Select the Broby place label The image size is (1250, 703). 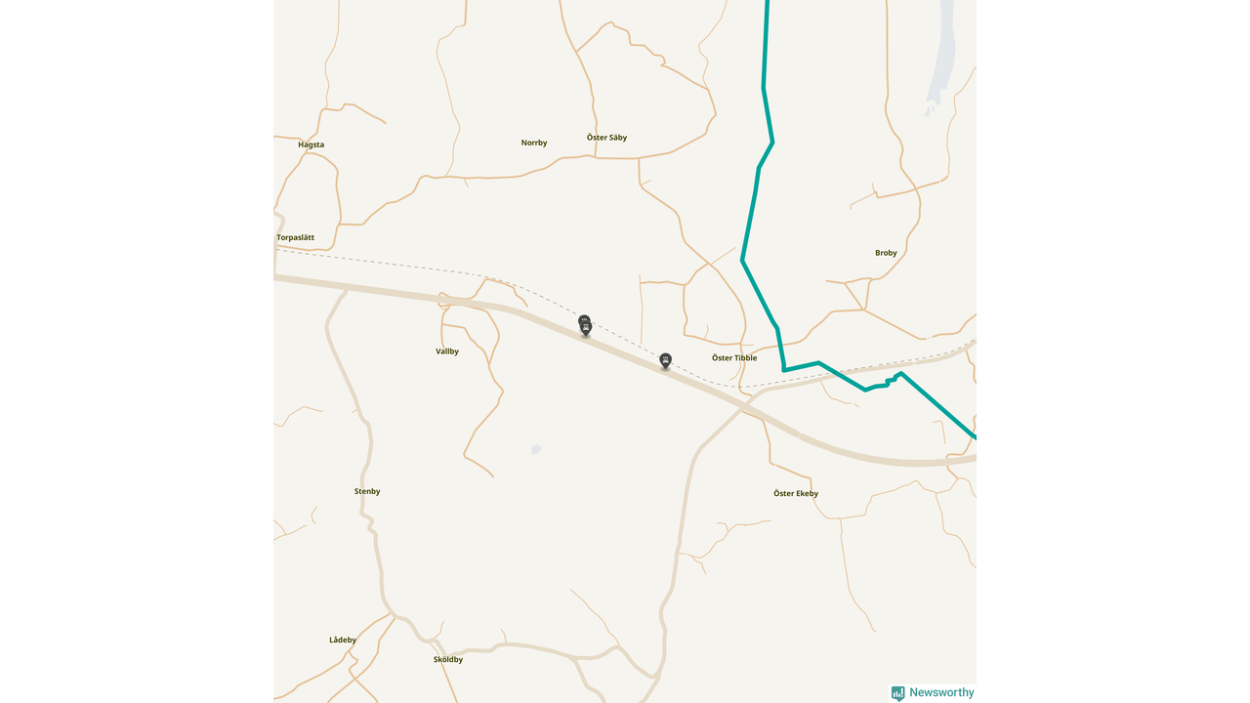[x=886, y=253]
